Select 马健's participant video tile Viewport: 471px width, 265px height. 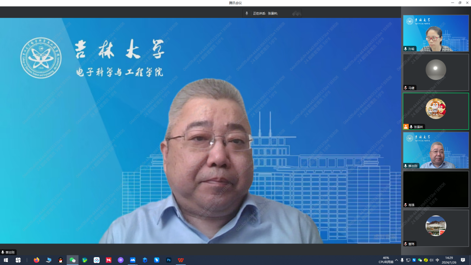436,72
